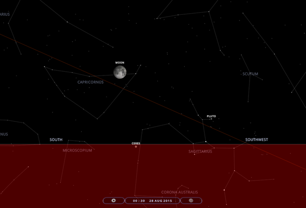The width and height of the screenshot is (306, 208).
Task: Select the Moon in the sky
Action: coord(120,72)
